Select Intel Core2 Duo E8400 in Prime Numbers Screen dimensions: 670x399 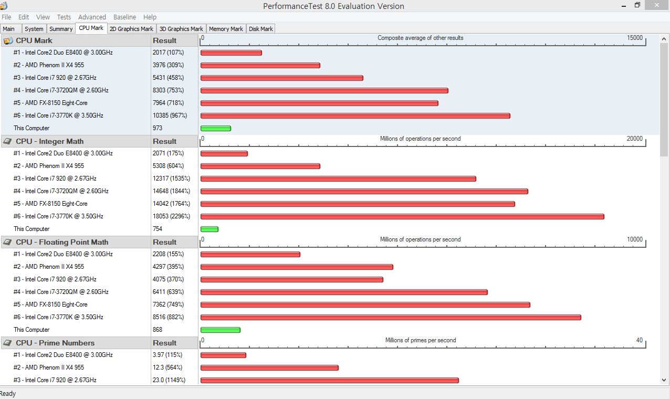coord(63,355)
